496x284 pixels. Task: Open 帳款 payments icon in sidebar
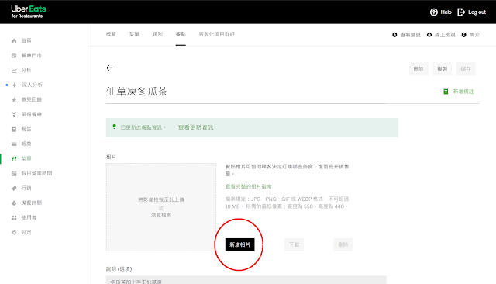[14, 144]
